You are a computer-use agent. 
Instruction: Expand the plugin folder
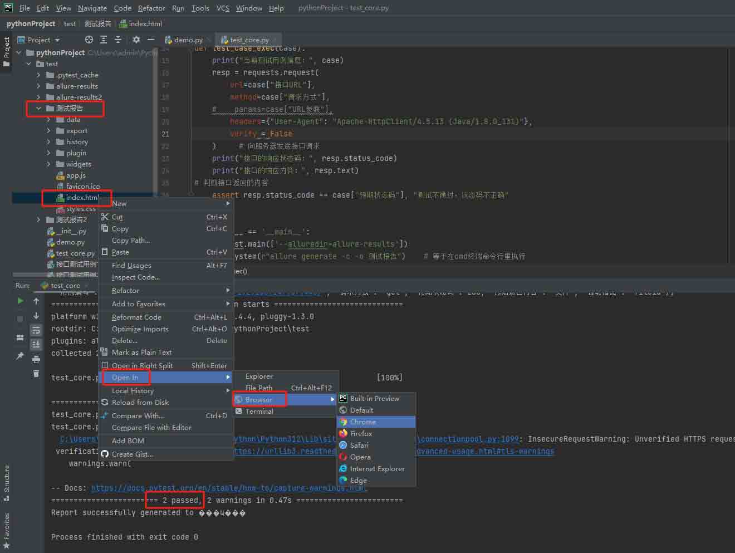pyautogui.click(x=48, y=153)
